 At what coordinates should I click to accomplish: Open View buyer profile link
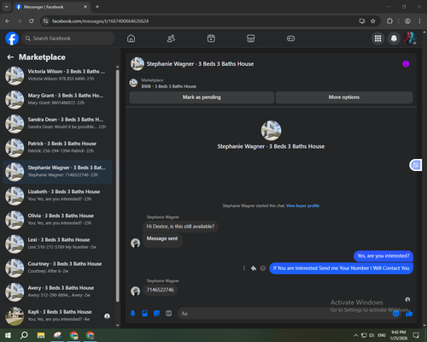302,206
